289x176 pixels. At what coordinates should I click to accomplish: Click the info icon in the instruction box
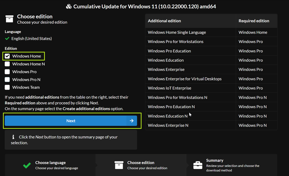pyautogui.click(x=13, y=137)
